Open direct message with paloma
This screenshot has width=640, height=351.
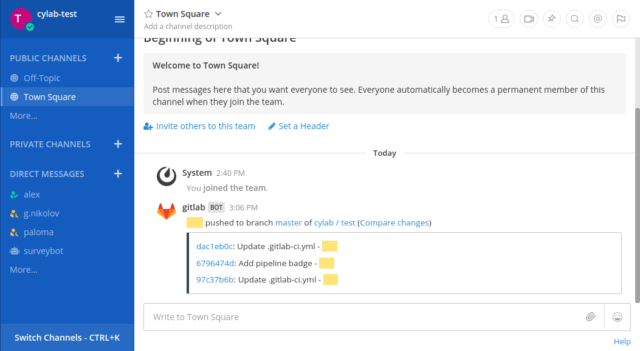67,232
